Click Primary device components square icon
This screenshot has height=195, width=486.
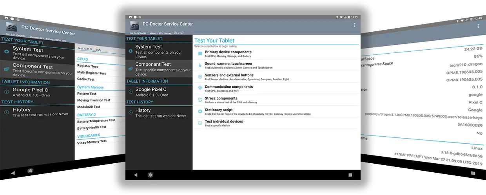coord(200,54)
